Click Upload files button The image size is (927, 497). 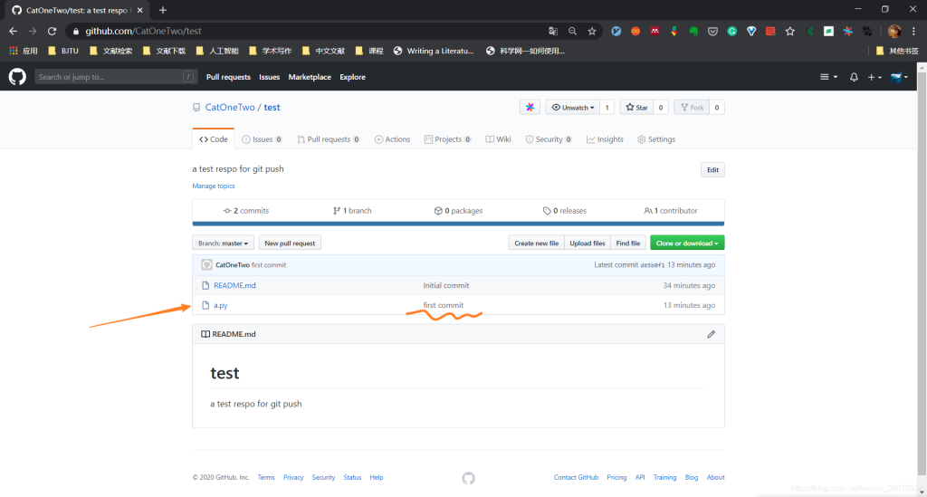[587, 243]
